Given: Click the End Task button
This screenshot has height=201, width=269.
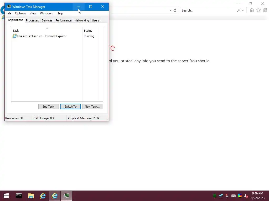Looking at the screenshot, I should point(48,107).
